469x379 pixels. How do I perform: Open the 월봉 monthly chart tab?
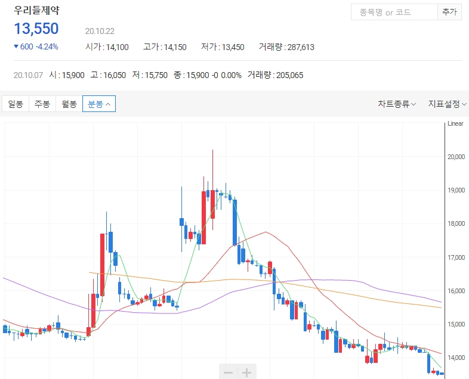pos(69,104)
